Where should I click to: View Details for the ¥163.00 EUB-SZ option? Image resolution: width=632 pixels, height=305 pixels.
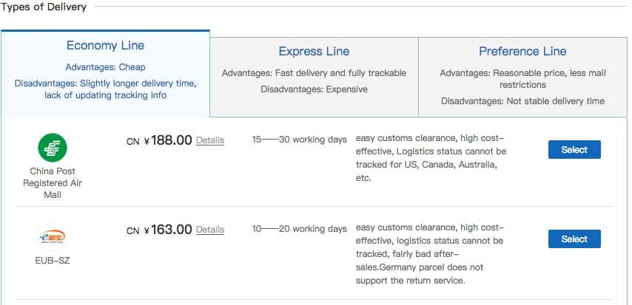tap(210, 230)
